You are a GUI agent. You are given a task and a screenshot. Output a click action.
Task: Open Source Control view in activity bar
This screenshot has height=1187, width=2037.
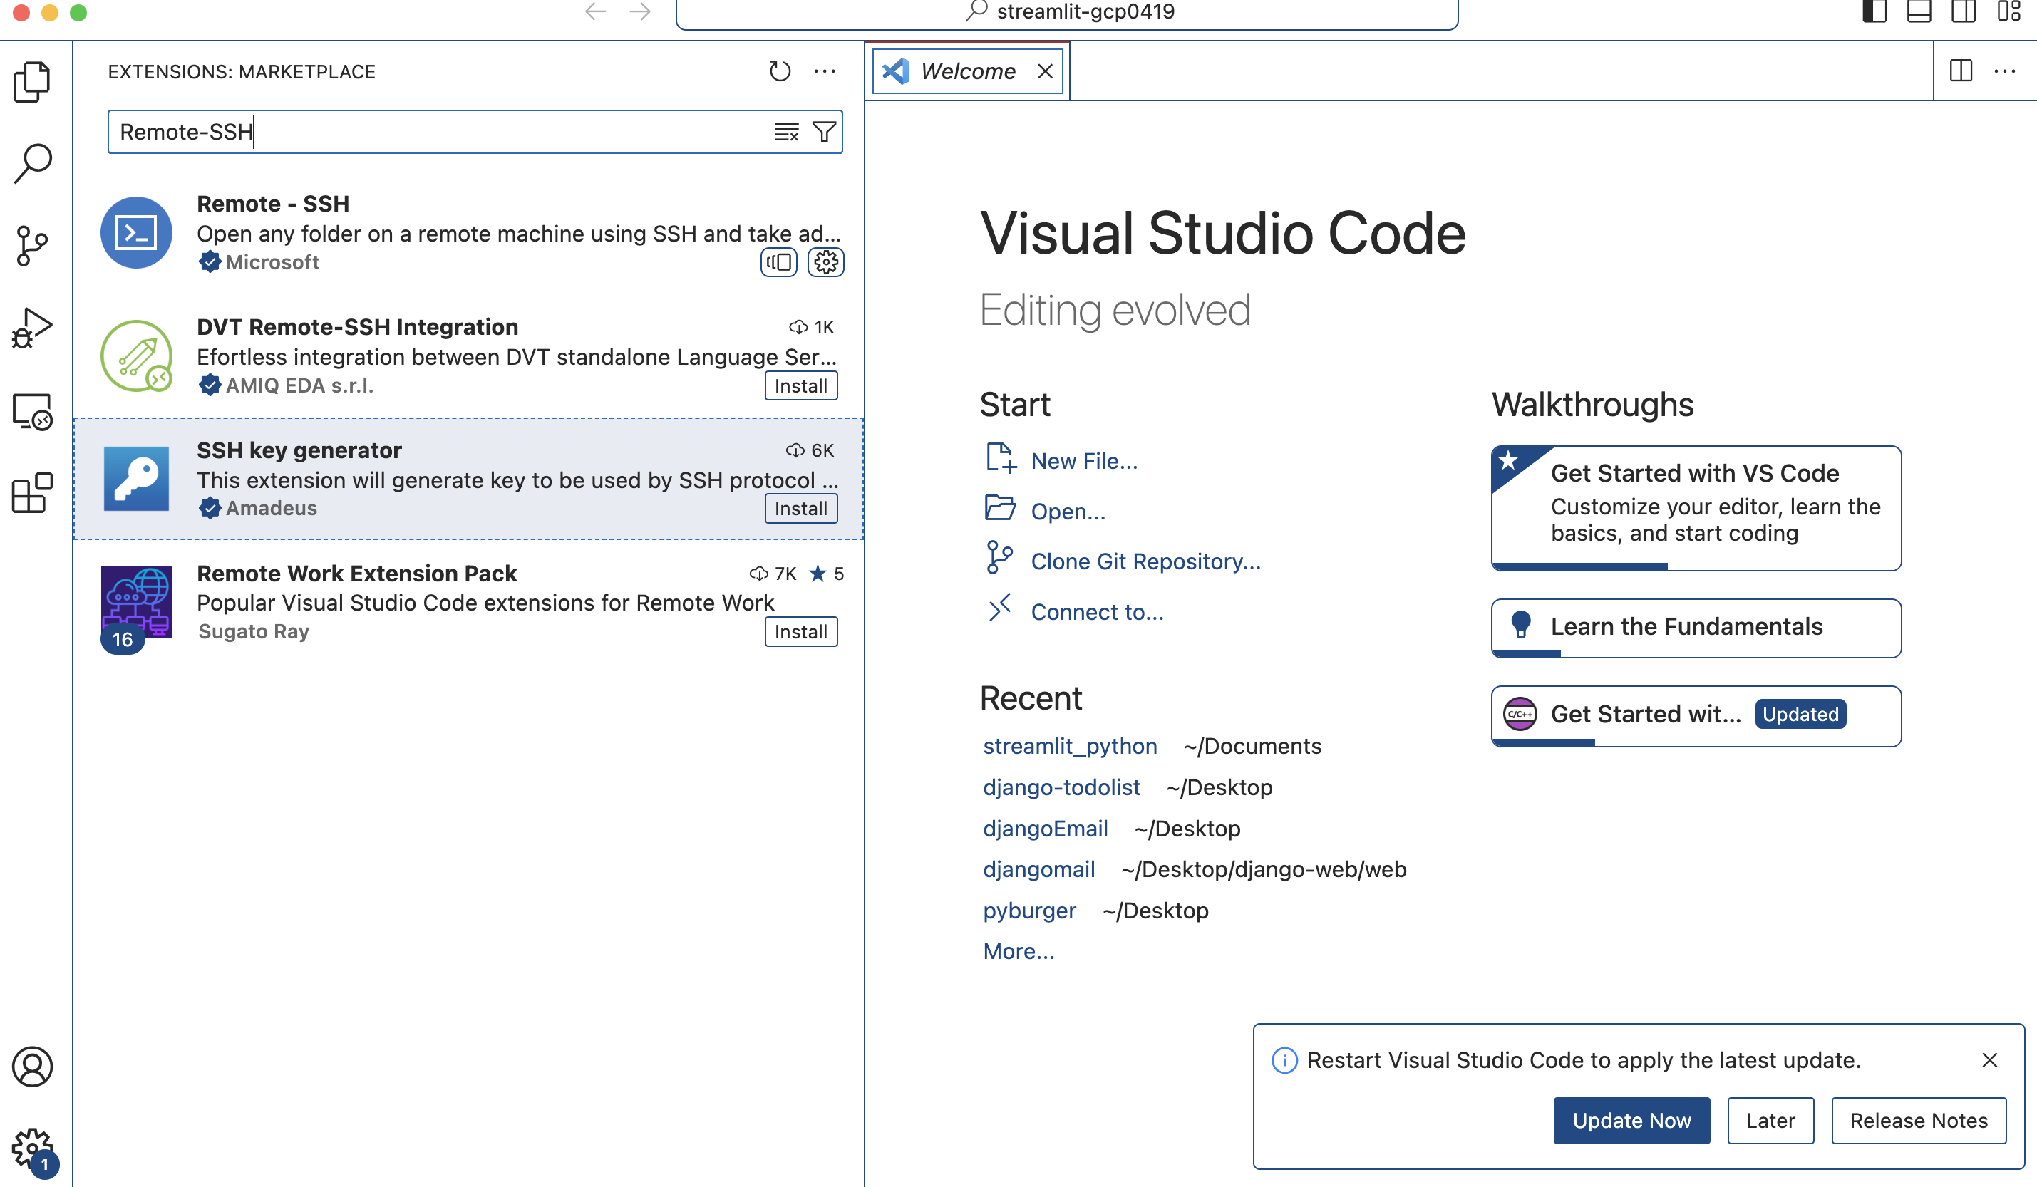pyautogui.click(x=32, y=246)
